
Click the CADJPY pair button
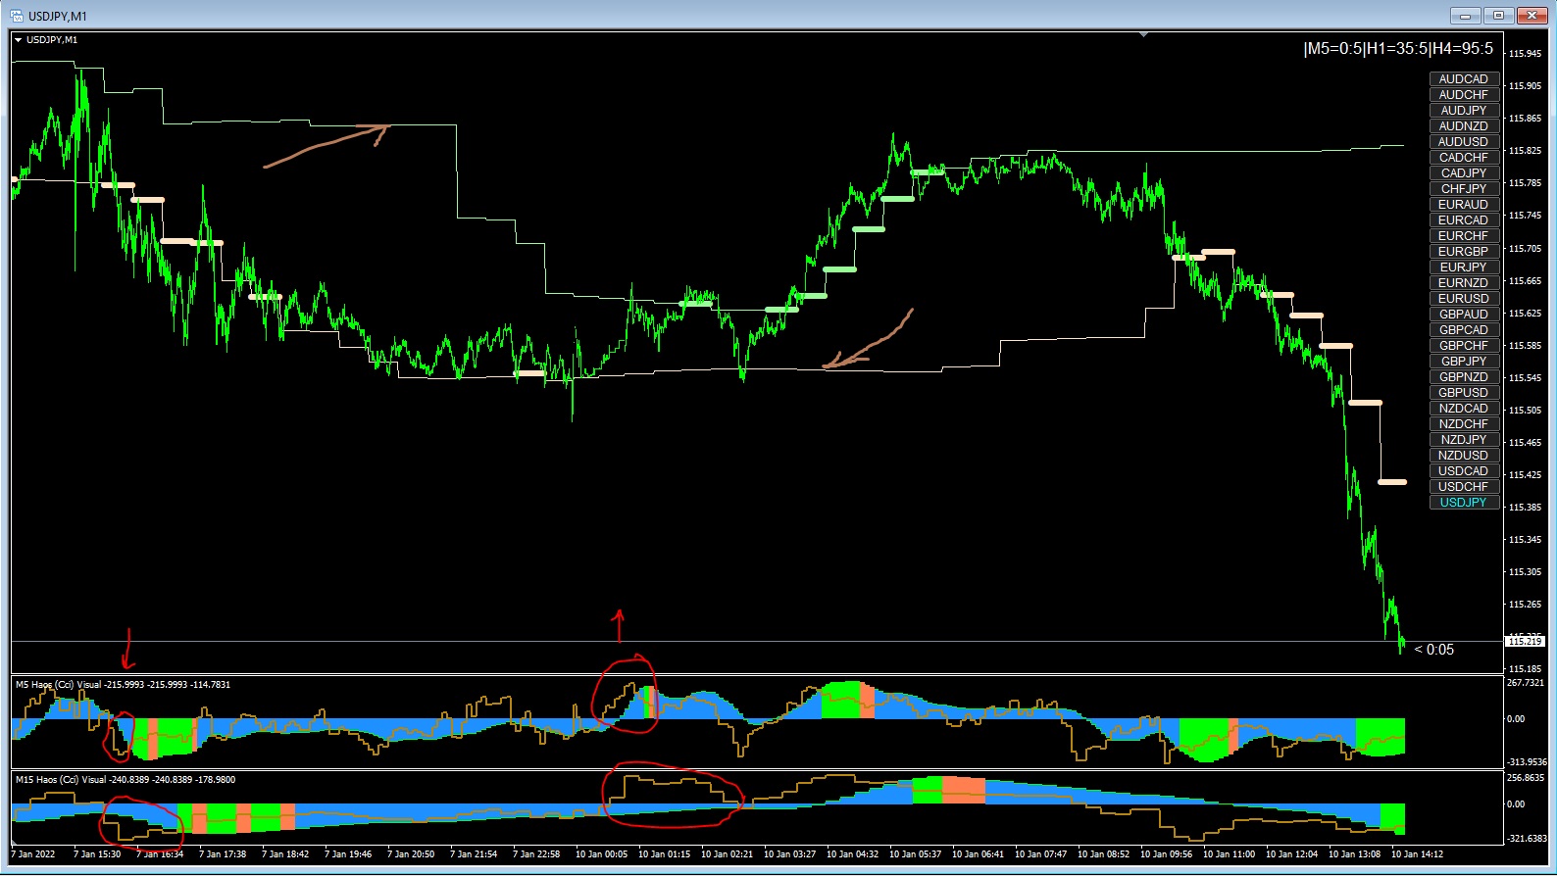click(x=1463, y=173)
